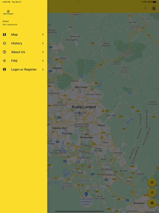Click the Bee Charged logo in drawer
The height and width of the screenshot is (213, 159).
(8, 12)
